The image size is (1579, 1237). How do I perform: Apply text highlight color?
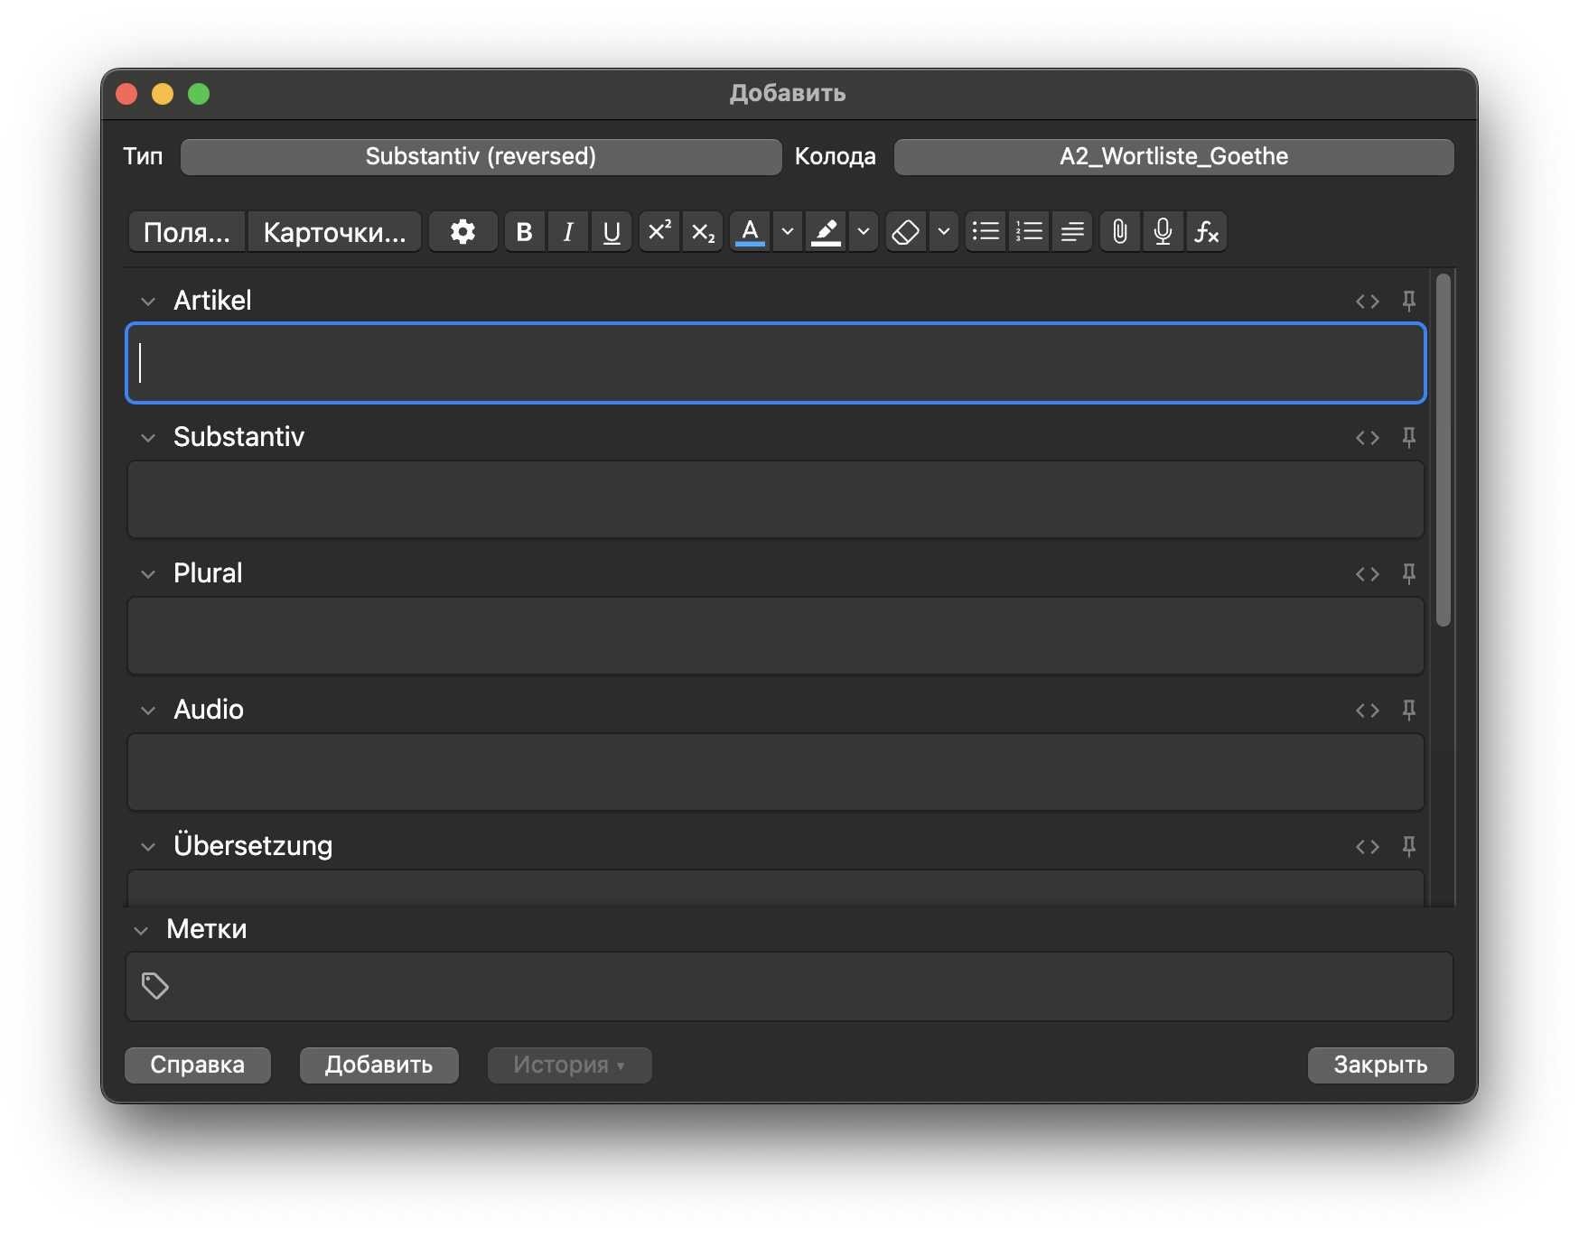(826, 232)
